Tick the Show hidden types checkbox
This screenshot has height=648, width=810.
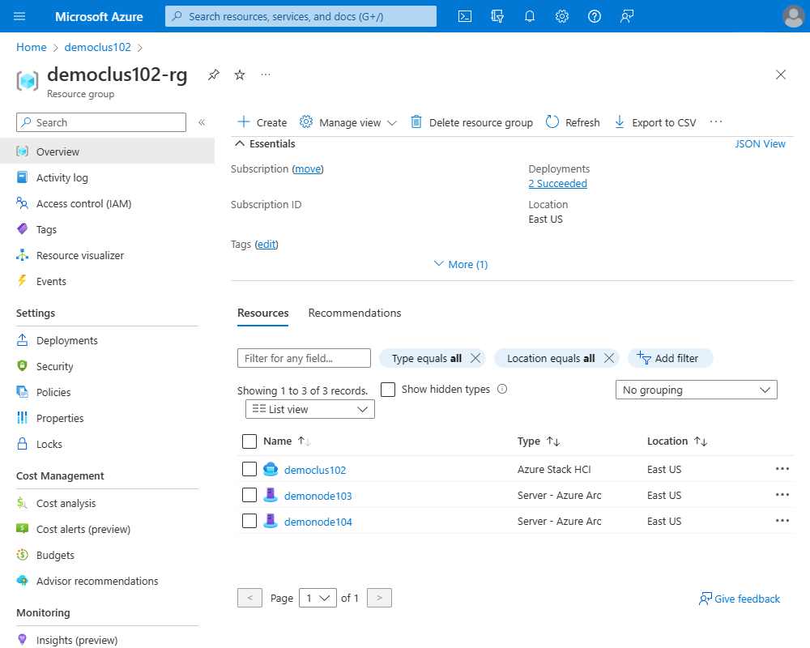(388, 390)
